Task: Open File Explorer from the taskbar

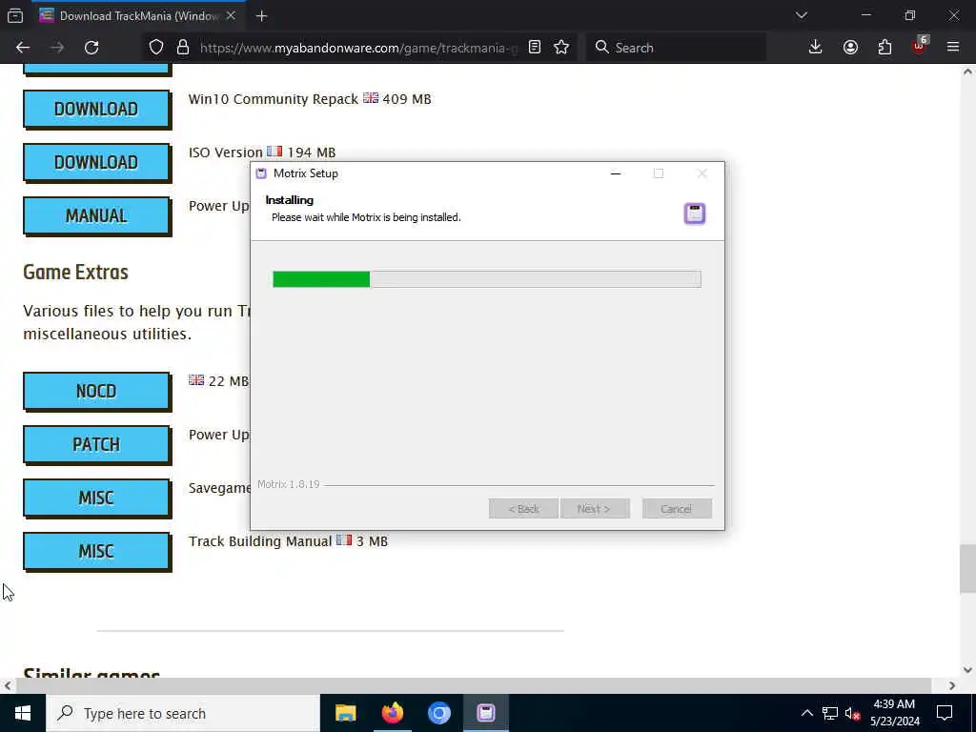Action: [345, 713]
